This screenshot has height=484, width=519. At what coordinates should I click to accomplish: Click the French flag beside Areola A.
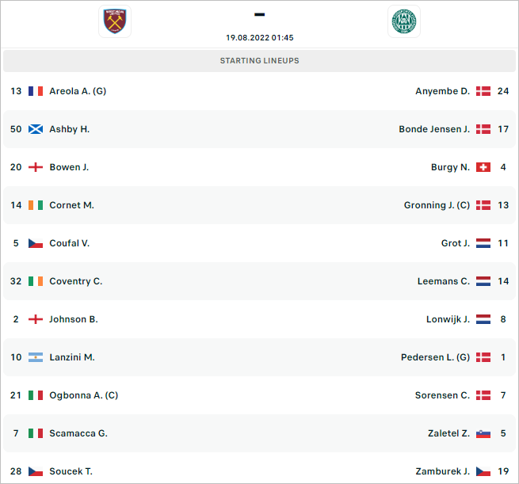[36, 91]
